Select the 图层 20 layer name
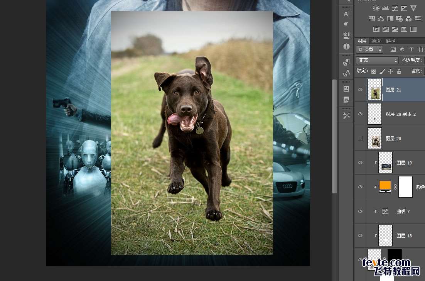 point(393,138)
